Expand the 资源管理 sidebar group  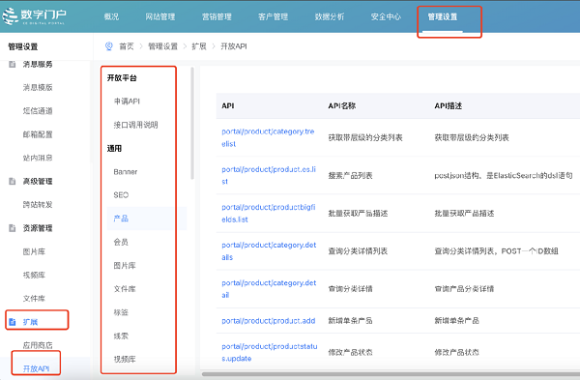tap(38, 228)
